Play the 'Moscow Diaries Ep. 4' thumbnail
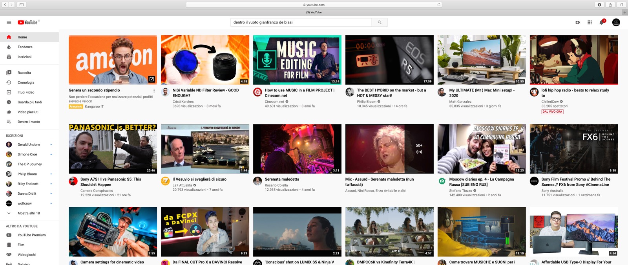Image resolution: width=628 pixels, height=265 pixels. (x=482, y=149)
